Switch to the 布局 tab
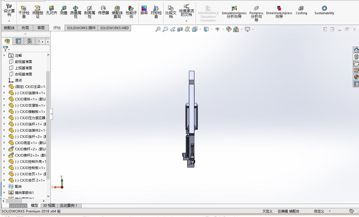The width and height of the screenshot is (359, 217). coord(25,28)
